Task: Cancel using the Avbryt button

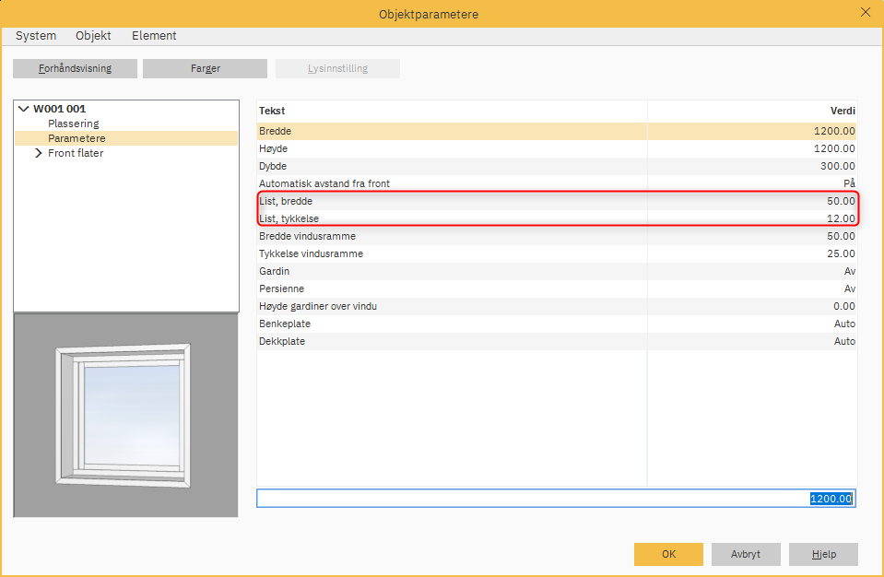Action: coord(746,554)
